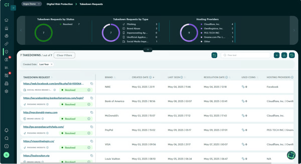Viewport: 301px width, 164px height.
Task: Open Takedown Requests breadcrumb
Action: [91, 4]
